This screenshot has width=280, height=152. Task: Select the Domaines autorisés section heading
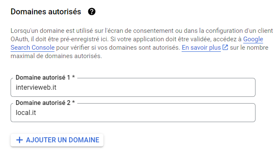tap(46, 12)
